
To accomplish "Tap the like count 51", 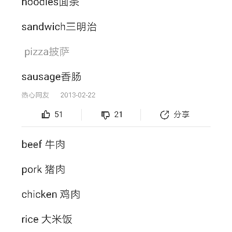I will (59, 114).
